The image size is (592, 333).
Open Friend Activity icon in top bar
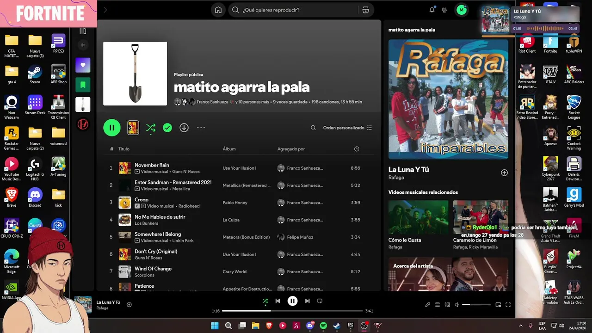tap(444, 10)
